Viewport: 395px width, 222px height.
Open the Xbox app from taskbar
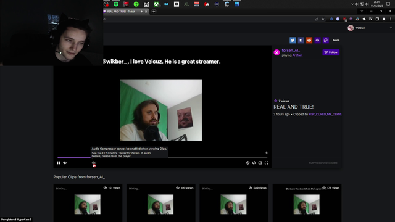pyautogui.click(x=156, y=4)
